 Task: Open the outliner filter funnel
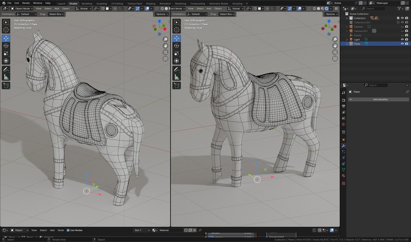click(x=399, y=9)
